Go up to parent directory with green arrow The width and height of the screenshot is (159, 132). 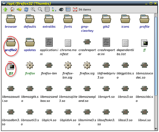point(5,10)
